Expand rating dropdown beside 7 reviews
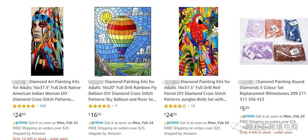 pos(113,106)
